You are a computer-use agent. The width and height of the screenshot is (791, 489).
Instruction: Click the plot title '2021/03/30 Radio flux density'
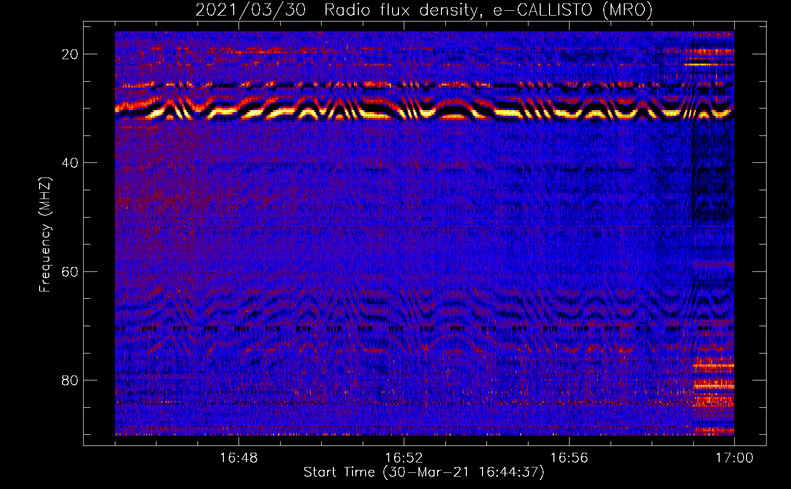click(x=424, y=10)
